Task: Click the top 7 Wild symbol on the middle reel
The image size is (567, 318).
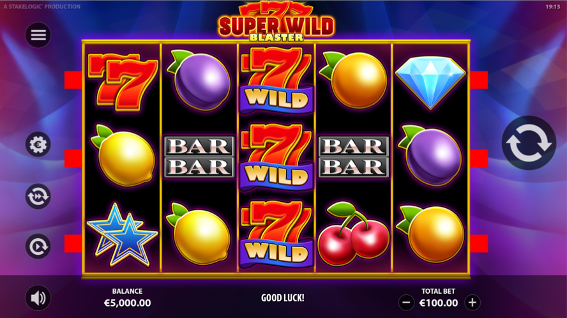Action: [x=276, y=80]
